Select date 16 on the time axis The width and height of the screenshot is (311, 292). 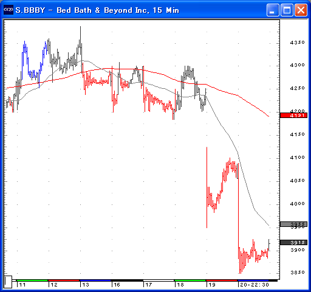point(117,285)
